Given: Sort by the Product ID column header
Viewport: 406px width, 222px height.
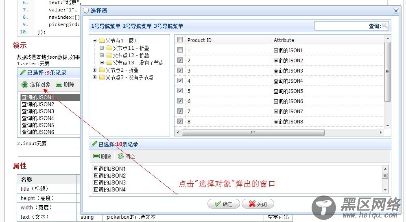Looking at the screenshot, I should click(199, 40).
